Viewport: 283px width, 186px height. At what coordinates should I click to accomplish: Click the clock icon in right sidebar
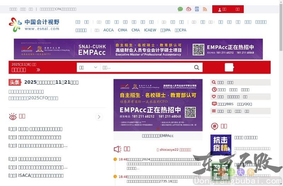(214, 89)
